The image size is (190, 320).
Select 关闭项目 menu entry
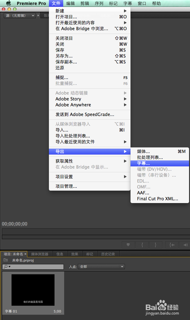tap(90, 38)
